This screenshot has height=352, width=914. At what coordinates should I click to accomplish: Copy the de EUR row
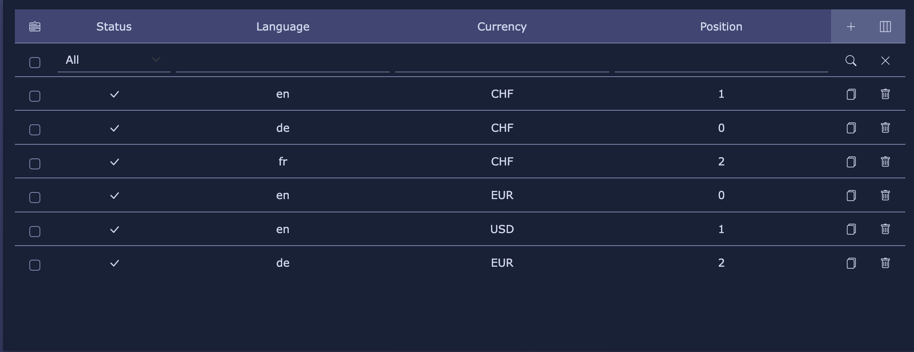851,263
